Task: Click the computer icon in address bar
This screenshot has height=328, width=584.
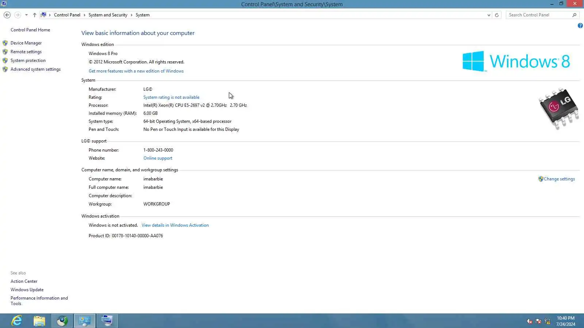Action: click(43, 15)
